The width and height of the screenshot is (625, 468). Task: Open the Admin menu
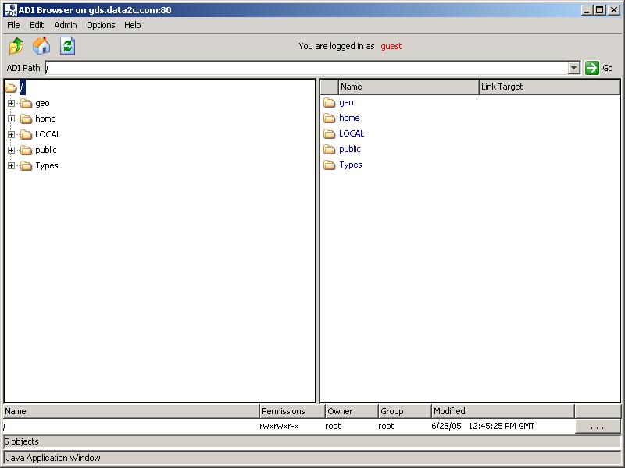click(x=66, y=25)
